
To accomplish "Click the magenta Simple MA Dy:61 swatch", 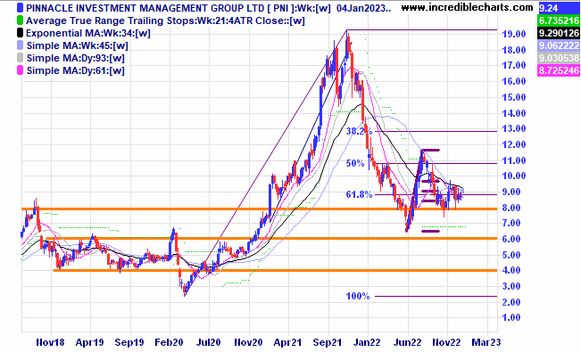I will point(20,70).
